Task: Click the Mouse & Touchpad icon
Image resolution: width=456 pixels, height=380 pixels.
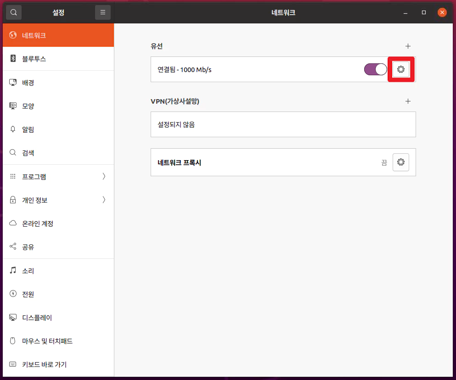Action: pos(13,341)
